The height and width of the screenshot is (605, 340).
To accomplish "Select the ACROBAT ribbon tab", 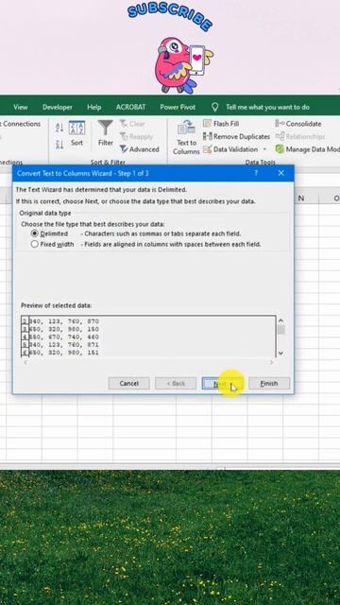I will coord(130,107).
